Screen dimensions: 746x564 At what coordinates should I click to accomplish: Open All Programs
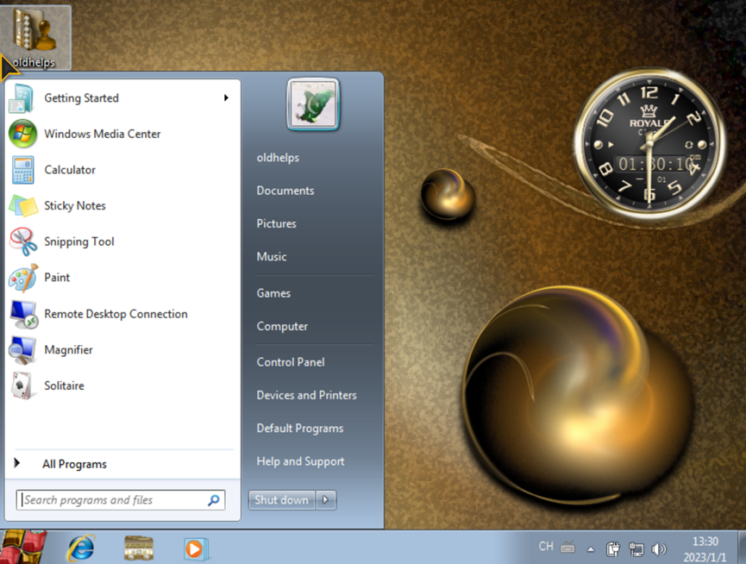74,463
